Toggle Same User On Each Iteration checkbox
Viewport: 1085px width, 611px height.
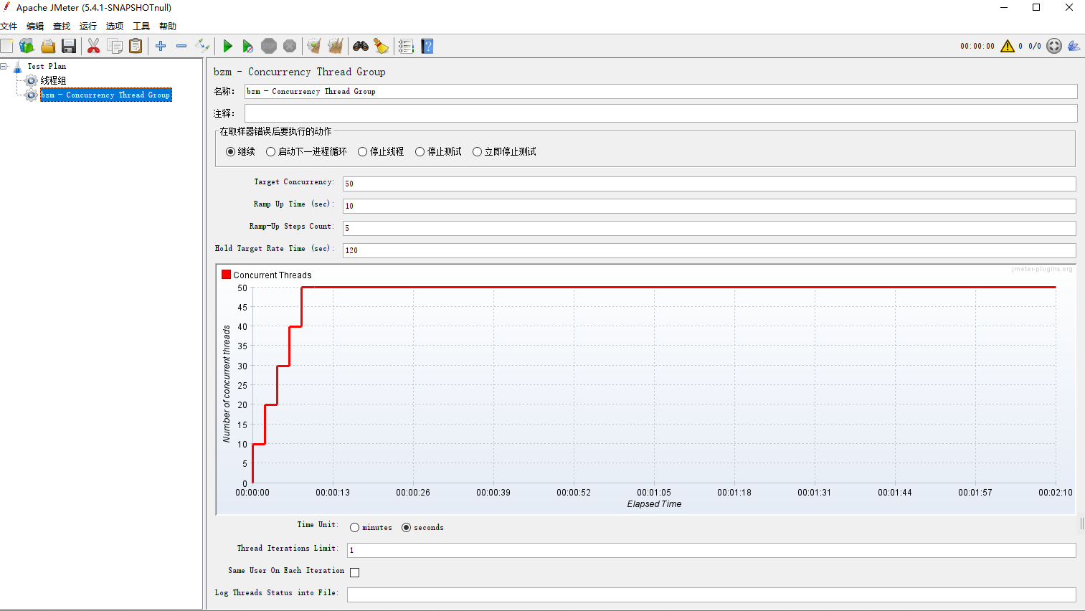[x=354, y=572]
